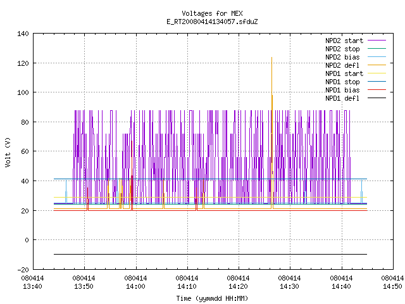Select the NPD1 defl legend label
This screenshot has width=405, height=304.
[342, 98]
